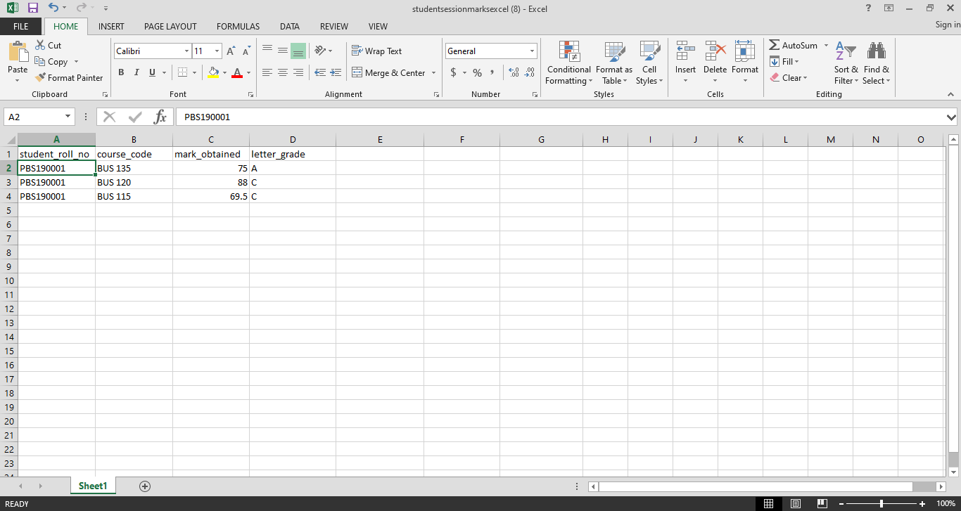
Task: Increase font size with large A icon
Action: 231,51
